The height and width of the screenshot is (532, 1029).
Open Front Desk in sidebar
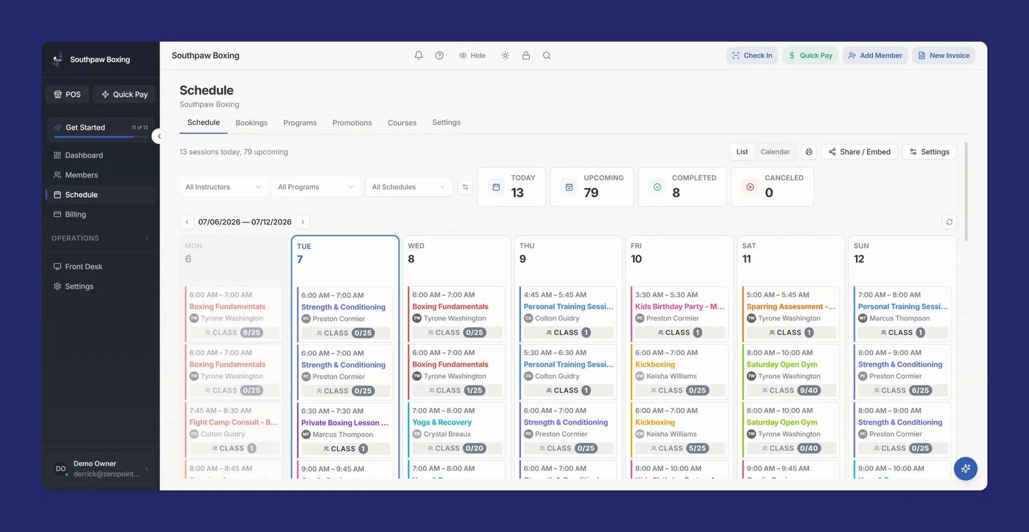coord(100,266)
